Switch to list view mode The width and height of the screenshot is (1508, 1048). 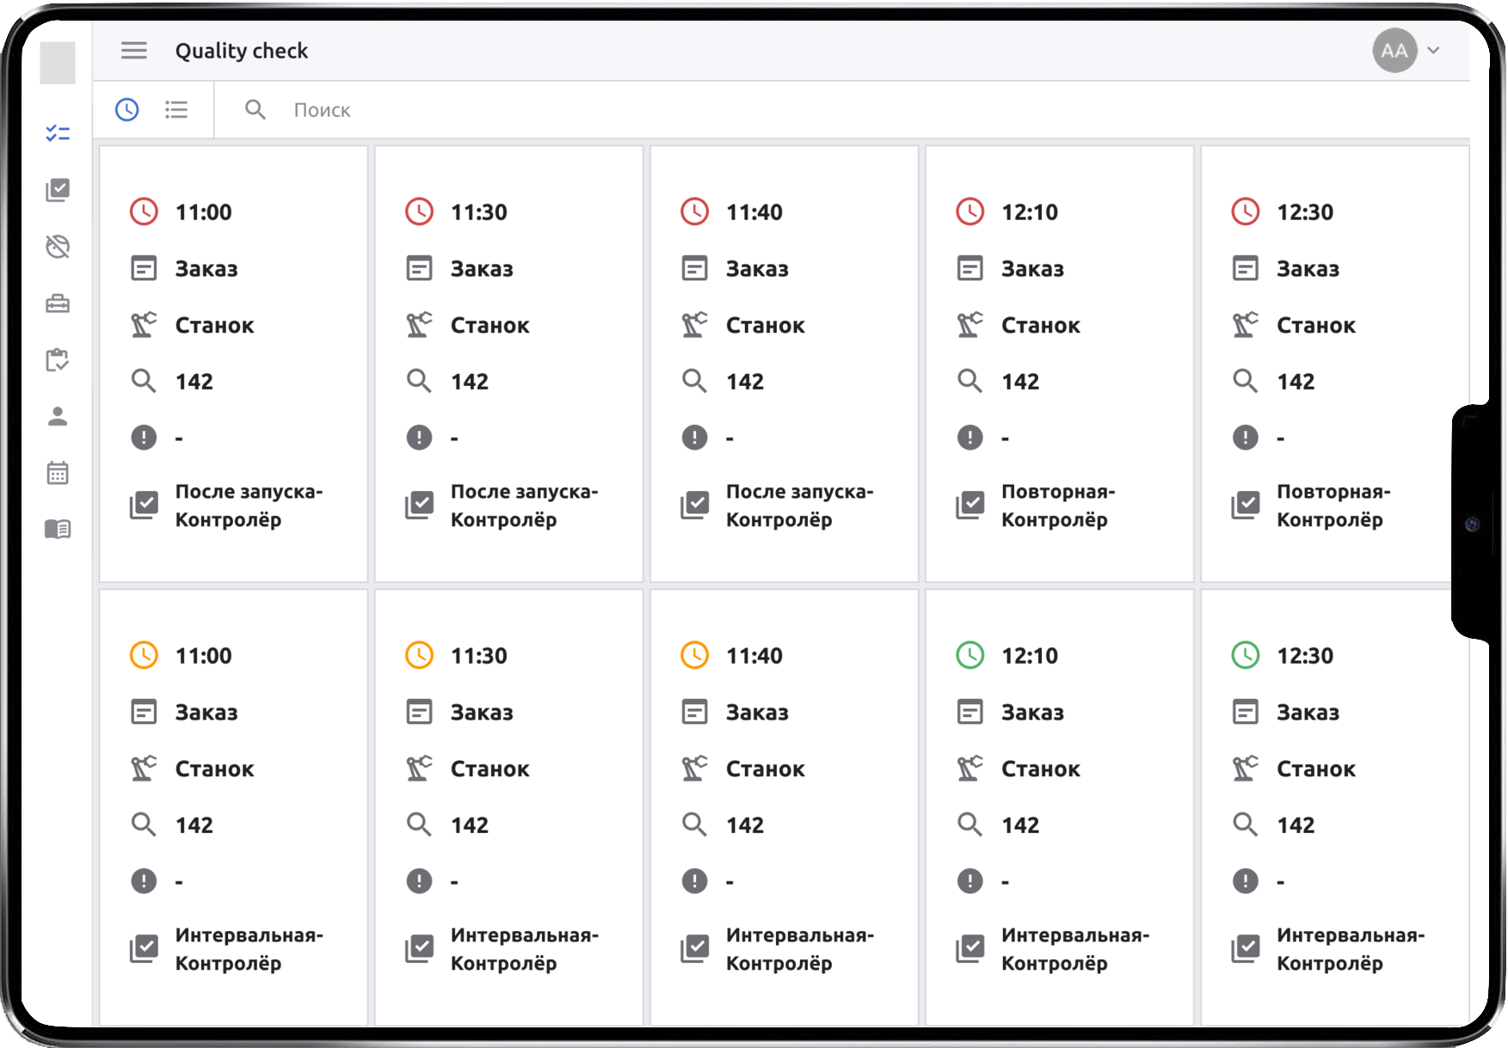[x=176, y=109]
